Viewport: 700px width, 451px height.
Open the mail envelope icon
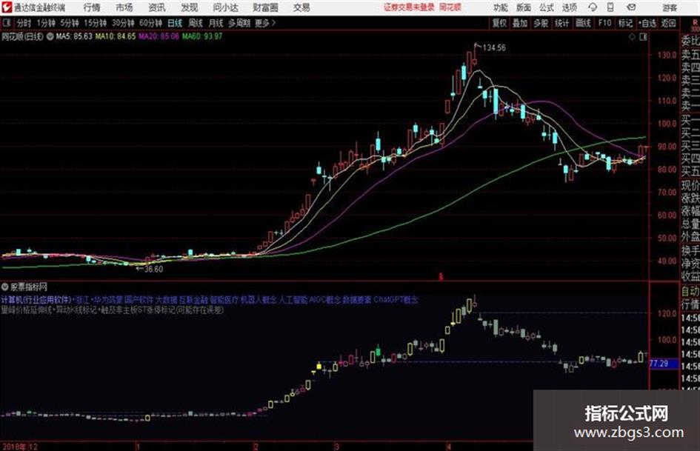[631, 7]
